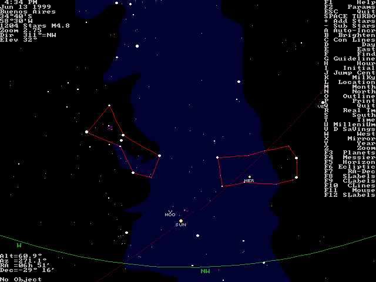The image size is (376, 282).
Task: Click 'Dir 311°=NW' readout
Action: [x=28, y=35]
